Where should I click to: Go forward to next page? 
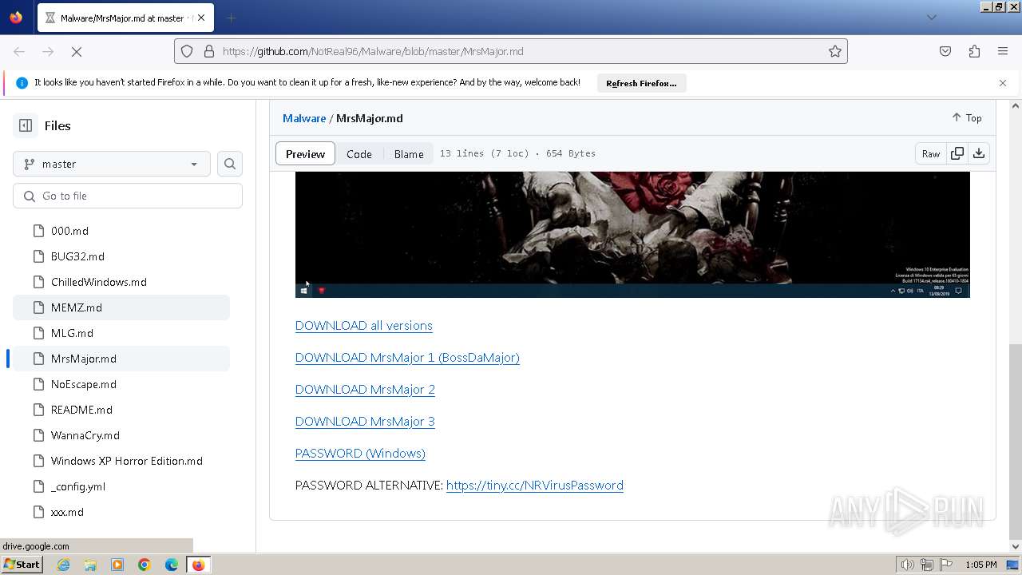tap(48, 51)
